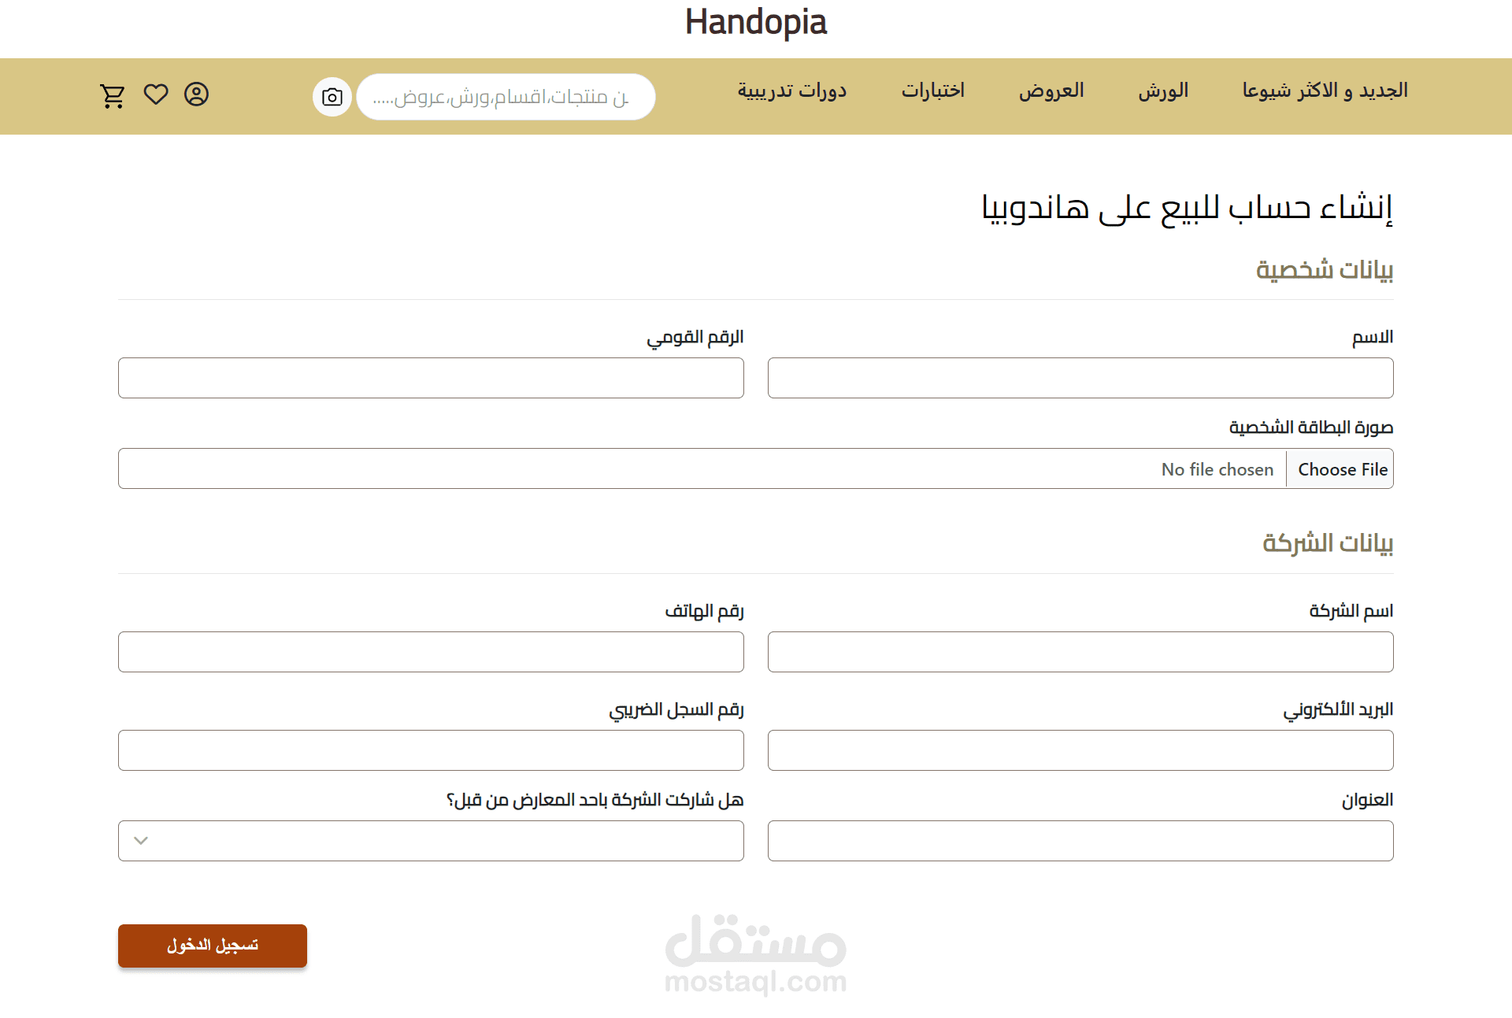Open the دورات تدريبية nav item

pyautogui.click(x=791, y=91)
